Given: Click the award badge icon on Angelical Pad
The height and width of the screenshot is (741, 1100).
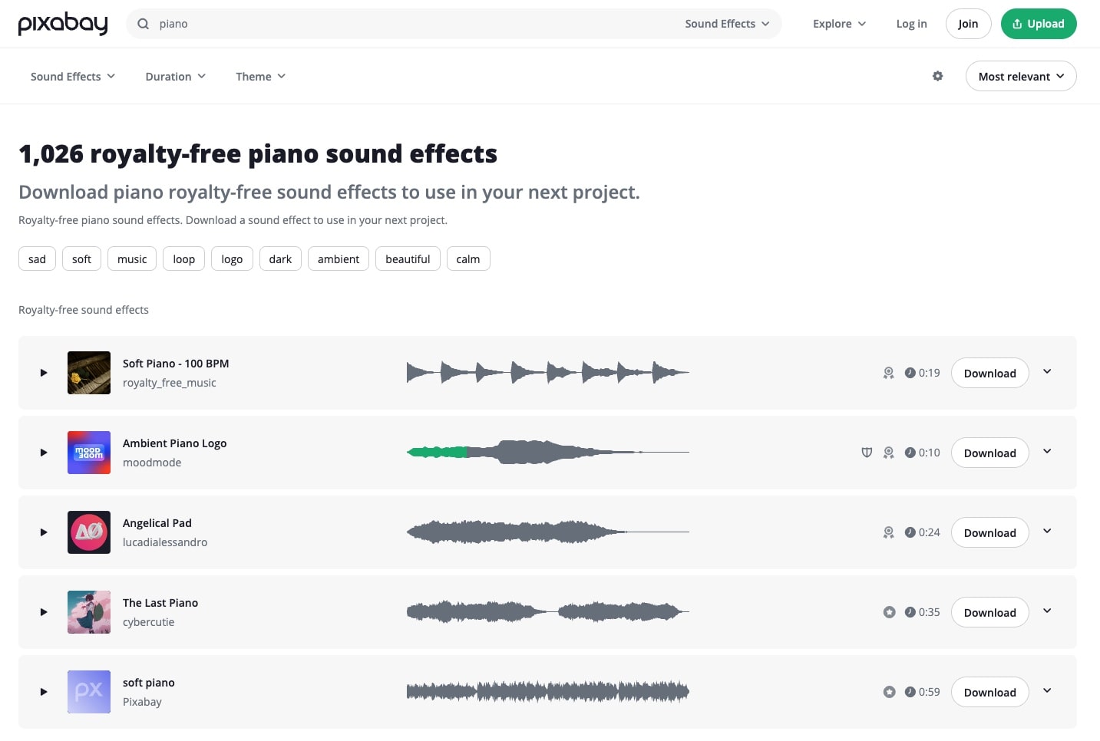Looking at the screenshot, I should [x=888, y=532].
